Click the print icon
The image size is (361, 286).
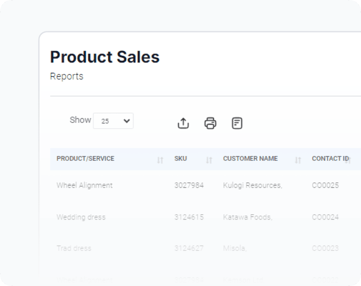coord(210,123)
